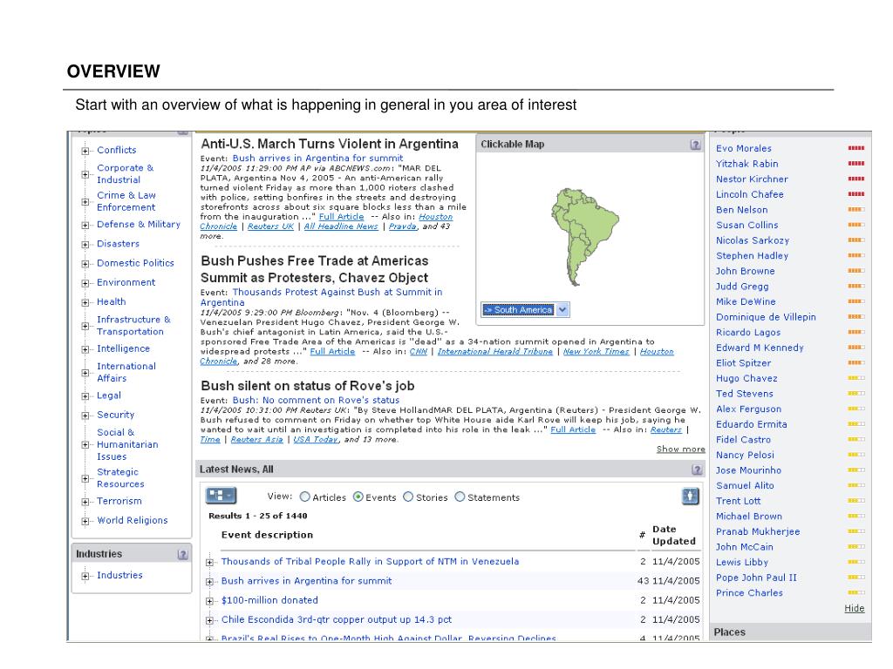This screenshot has width=893, height=669.
Task: Expand the Chile Escondida copper output event row
Action: click(x=209, y=620)
